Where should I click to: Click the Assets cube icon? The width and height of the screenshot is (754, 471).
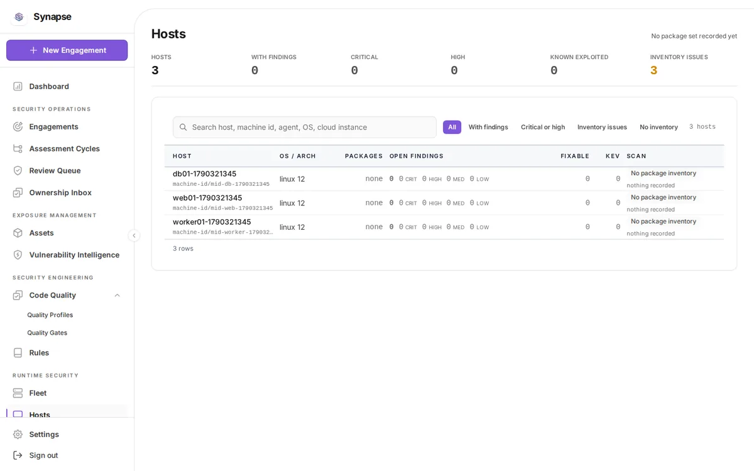(18, 233)
